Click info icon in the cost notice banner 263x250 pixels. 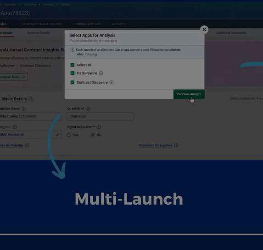click(x=73, y=50)
